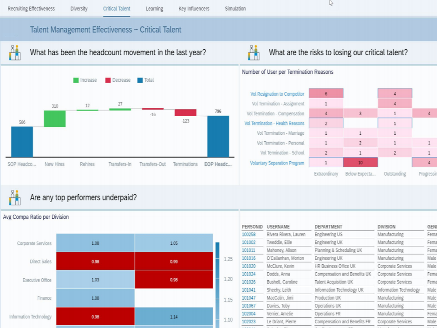Screen dimensions: 437x328
Task: Click Vol Termination - Compensation row label
Action: 275,113
